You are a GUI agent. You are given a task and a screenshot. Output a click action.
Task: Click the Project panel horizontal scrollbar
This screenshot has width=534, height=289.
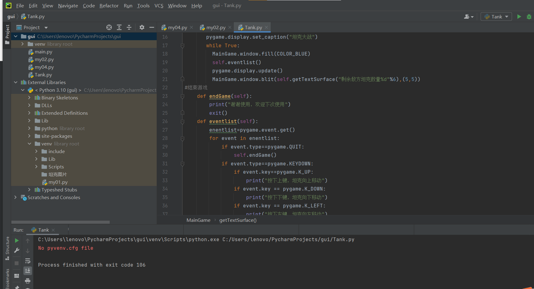pyautogui.click(x=61, y=222)
